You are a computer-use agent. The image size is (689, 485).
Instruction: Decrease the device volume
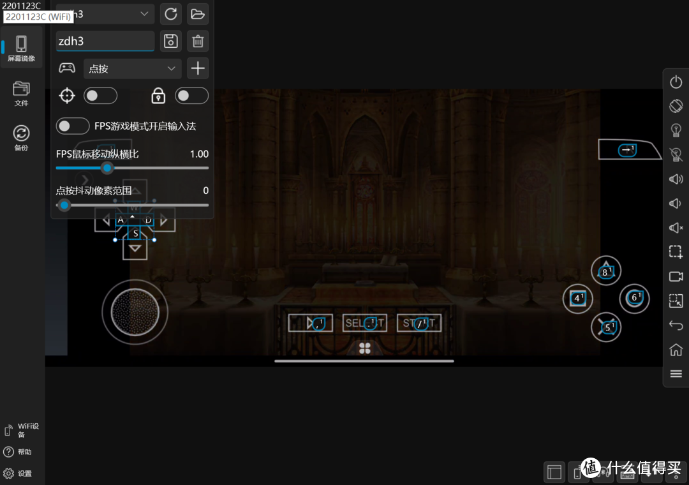click(x=676, y=203)
